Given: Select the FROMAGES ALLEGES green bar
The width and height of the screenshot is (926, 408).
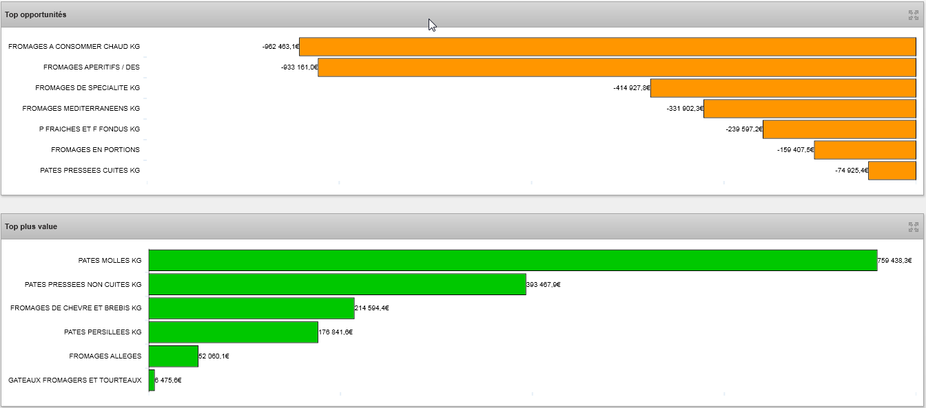Looking at the screenshot, I should [x=174, y=356].
